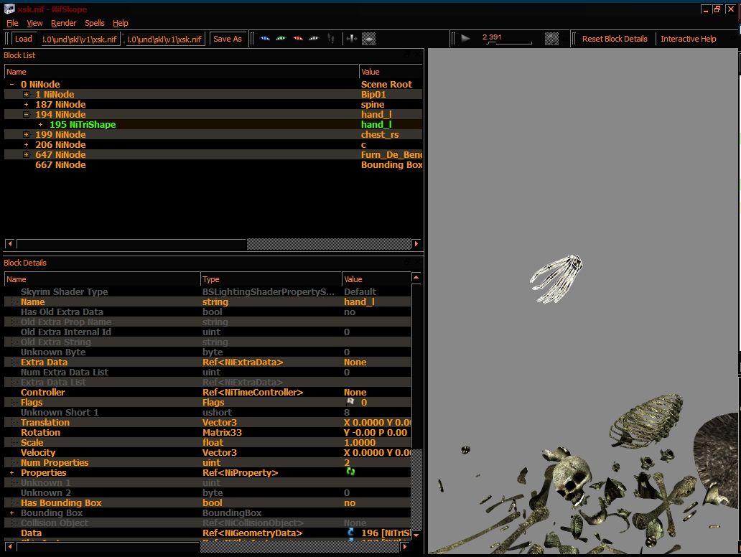Open the File menu
The width and height of the screenshot is (741, 557).
pyautogui.click(x=12, y=23)
